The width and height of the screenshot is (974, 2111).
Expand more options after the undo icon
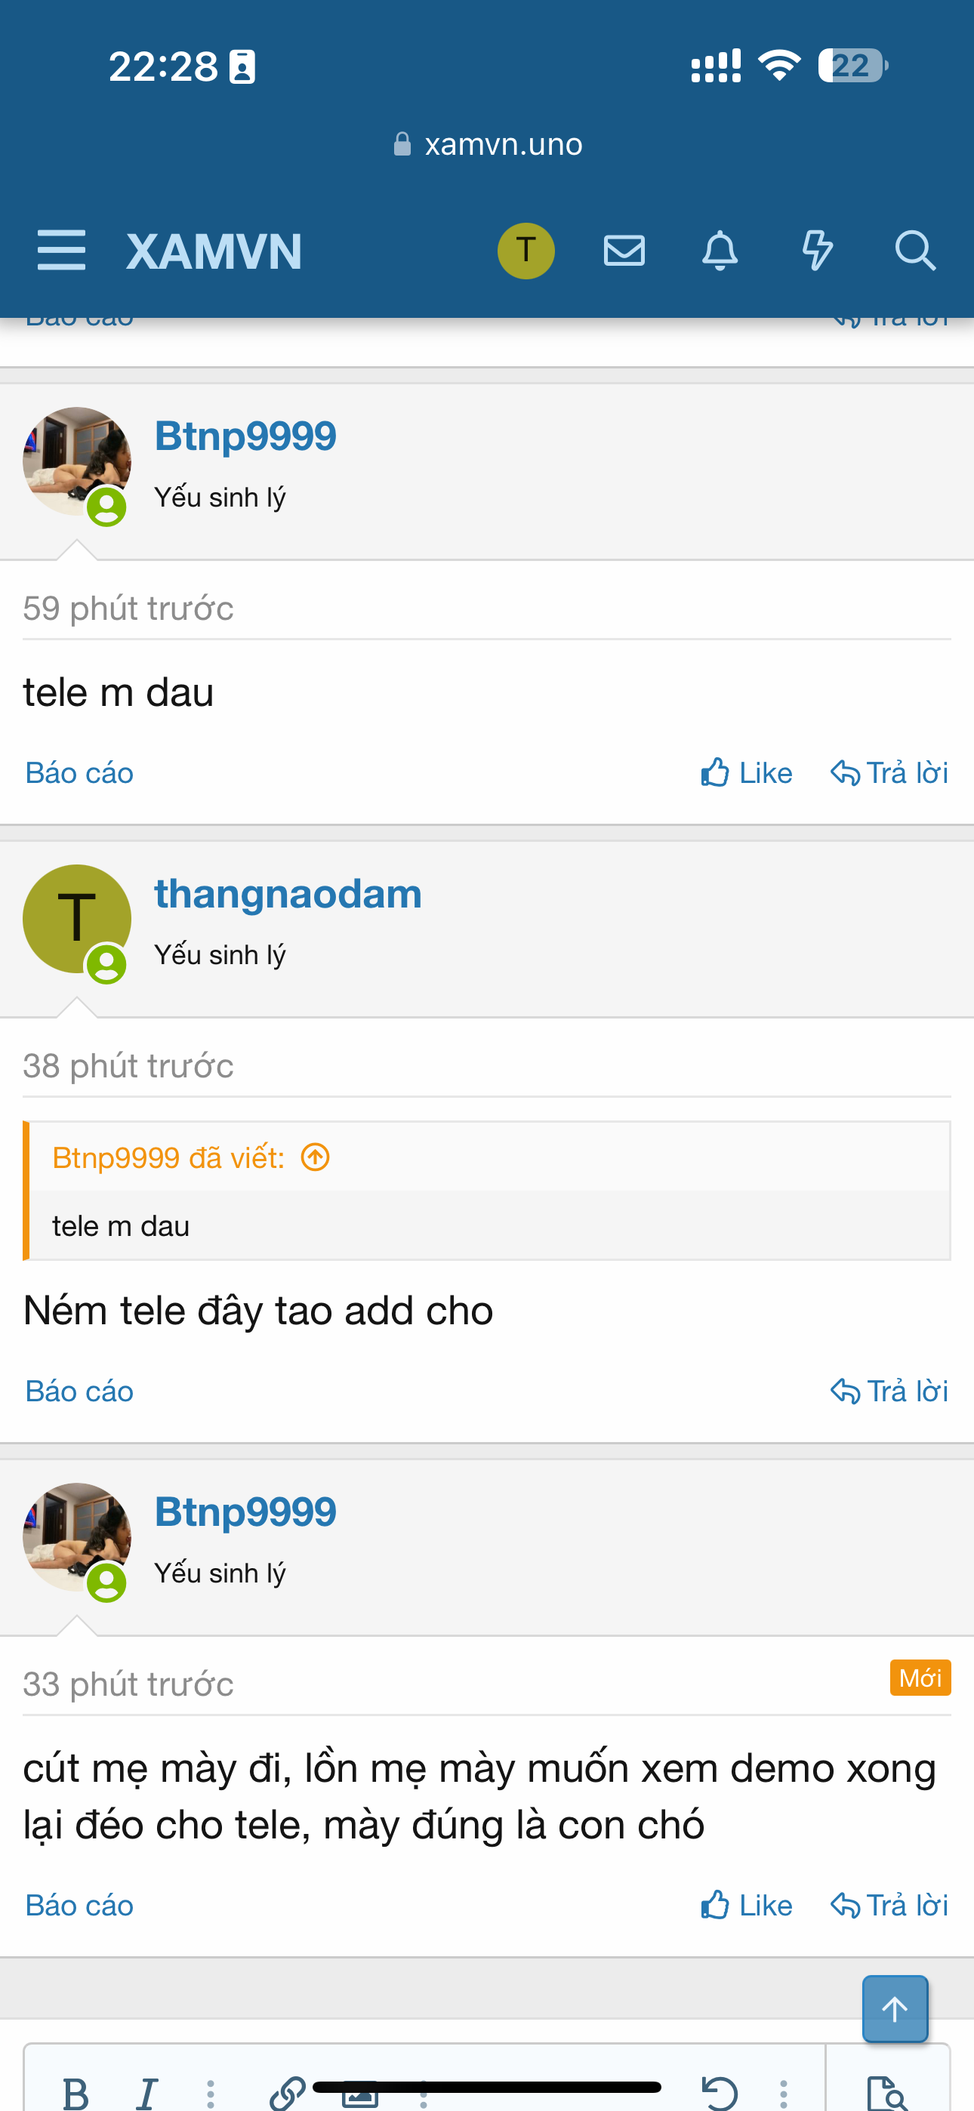point(783,2092)
